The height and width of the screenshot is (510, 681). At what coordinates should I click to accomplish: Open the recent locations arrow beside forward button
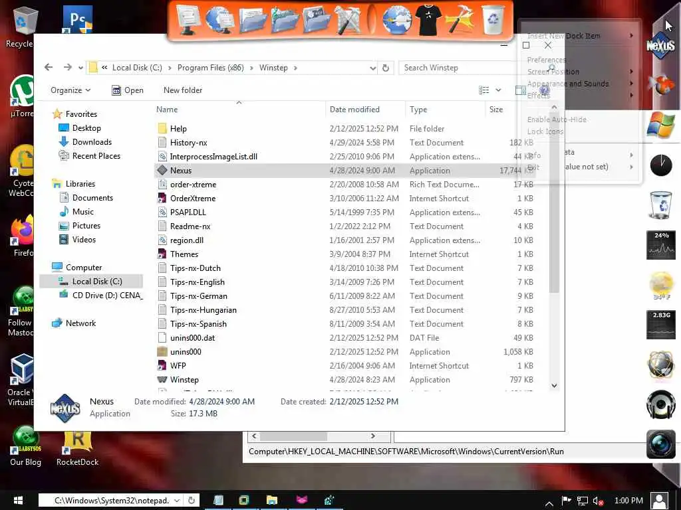(80, 68)
